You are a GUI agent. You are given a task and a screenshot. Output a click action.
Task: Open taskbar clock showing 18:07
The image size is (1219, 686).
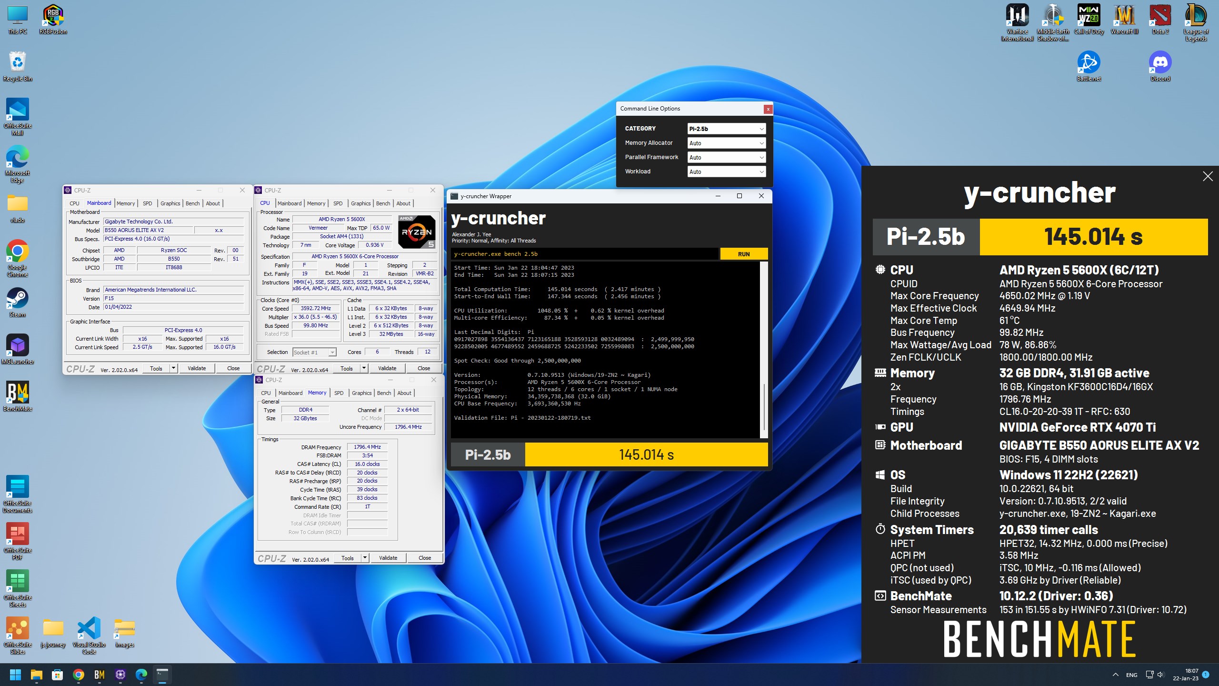(1185, 675)
